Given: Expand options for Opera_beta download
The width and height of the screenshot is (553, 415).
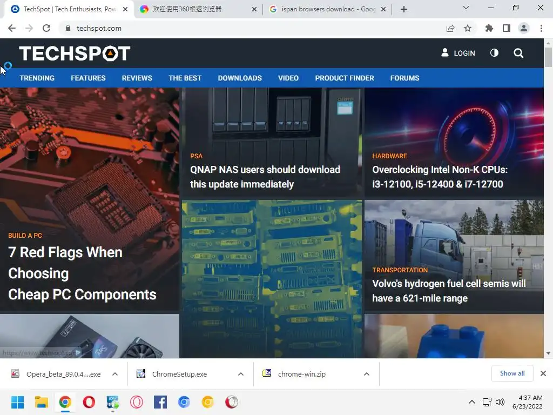Looking at the screenshot, I should coord(115,374).
